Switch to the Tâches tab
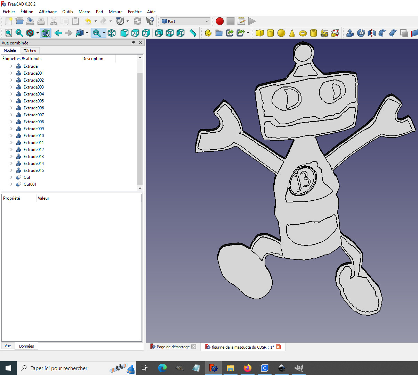The image size is (418, 375). click(30, 51)
